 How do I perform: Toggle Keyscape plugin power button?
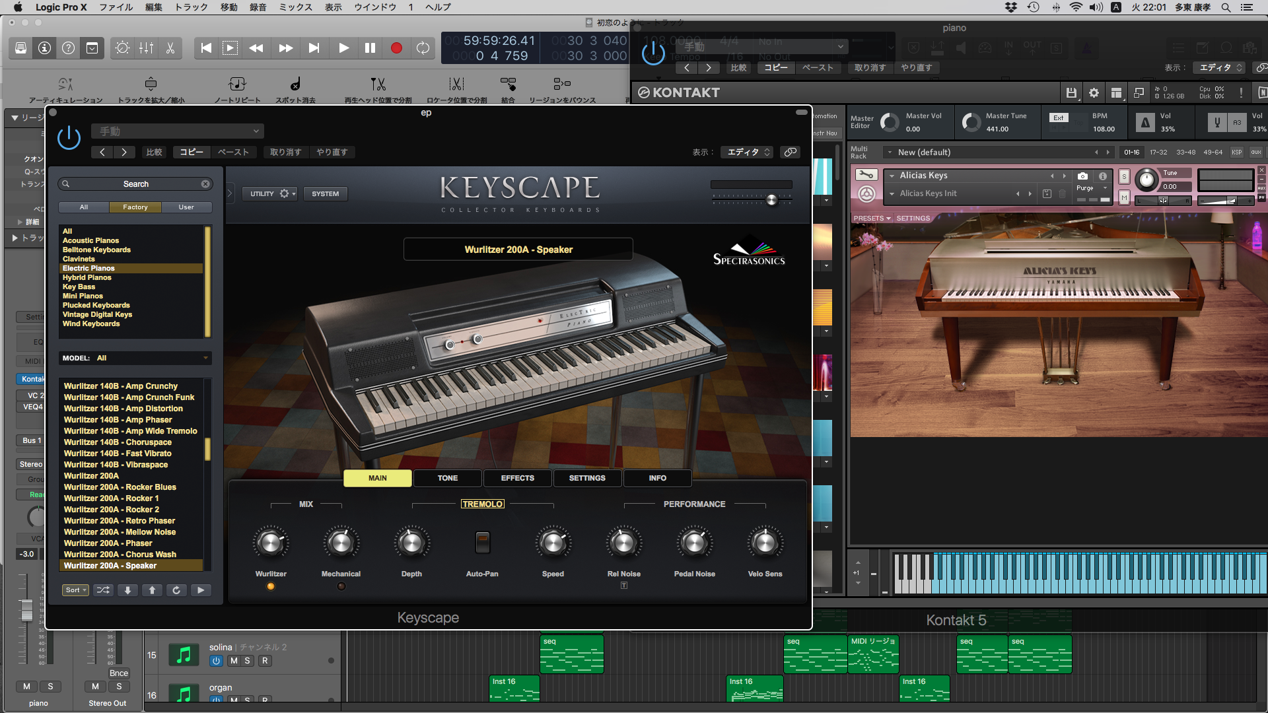[69, 138]
